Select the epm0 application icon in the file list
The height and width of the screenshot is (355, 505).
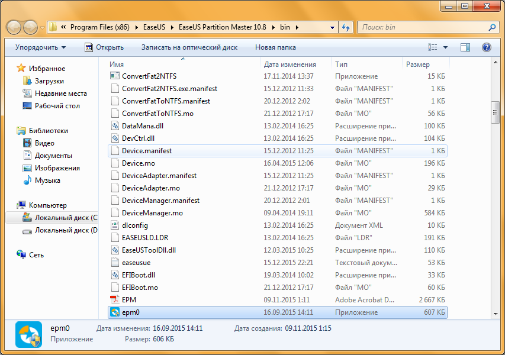pos(115,312)
